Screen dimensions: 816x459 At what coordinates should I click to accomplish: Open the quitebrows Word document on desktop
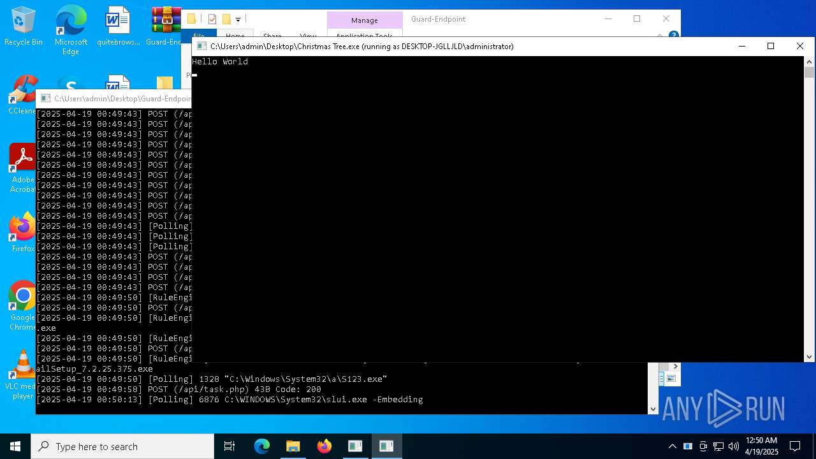[118, 27]
